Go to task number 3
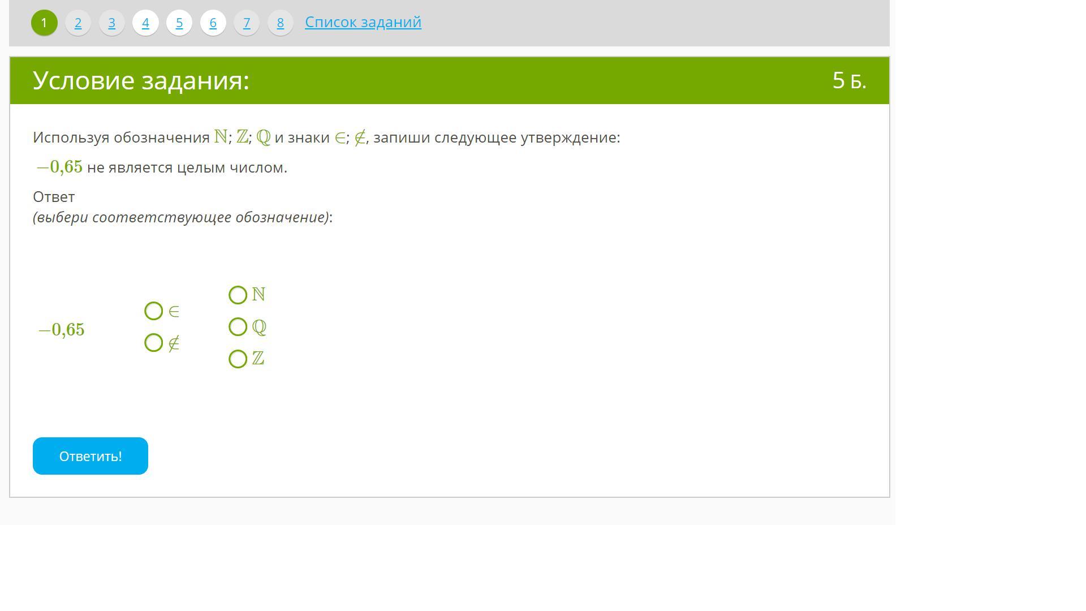The height and width of the screenshot is (611, 1086). [x=111, y=23]
